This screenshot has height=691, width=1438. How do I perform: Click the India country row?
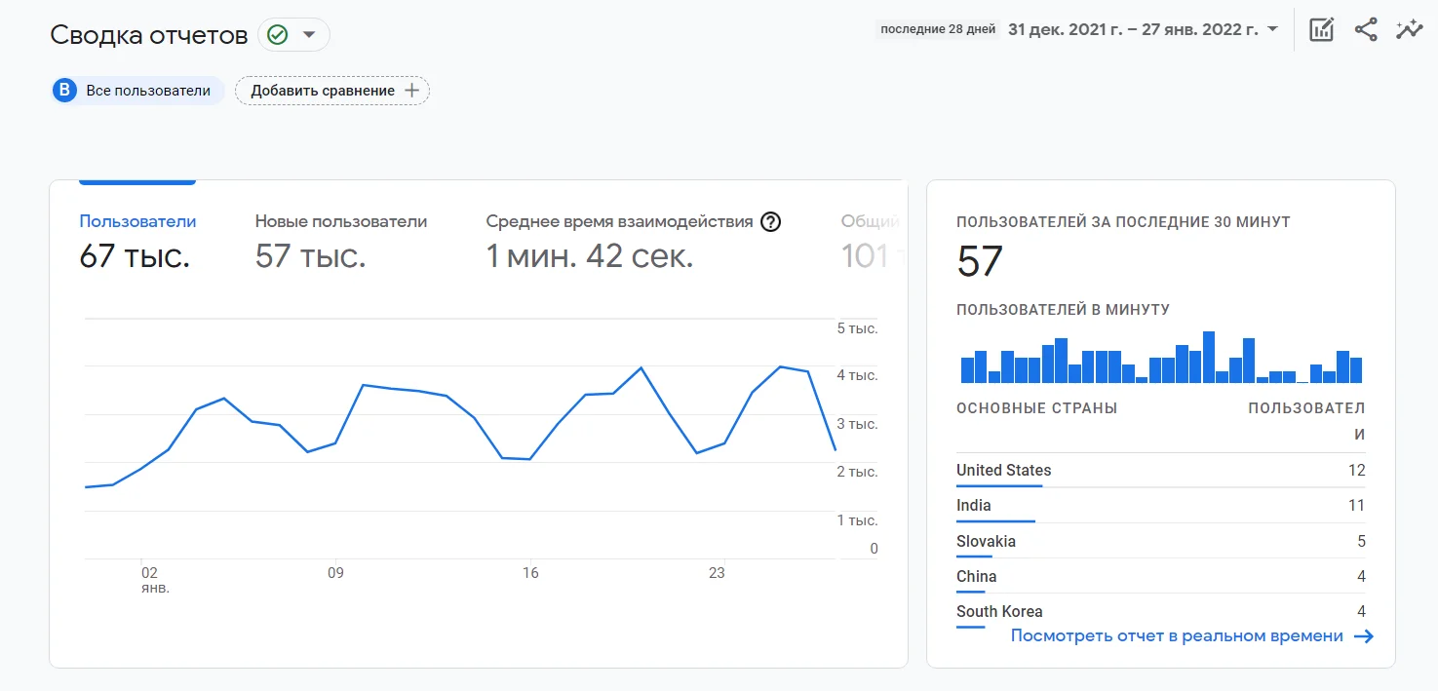[1160, 506]
